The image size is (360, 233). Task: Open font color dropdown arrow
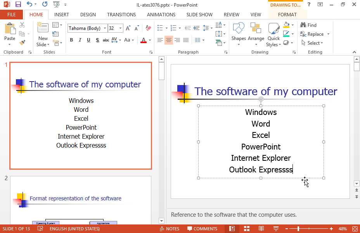pos(150,40)
